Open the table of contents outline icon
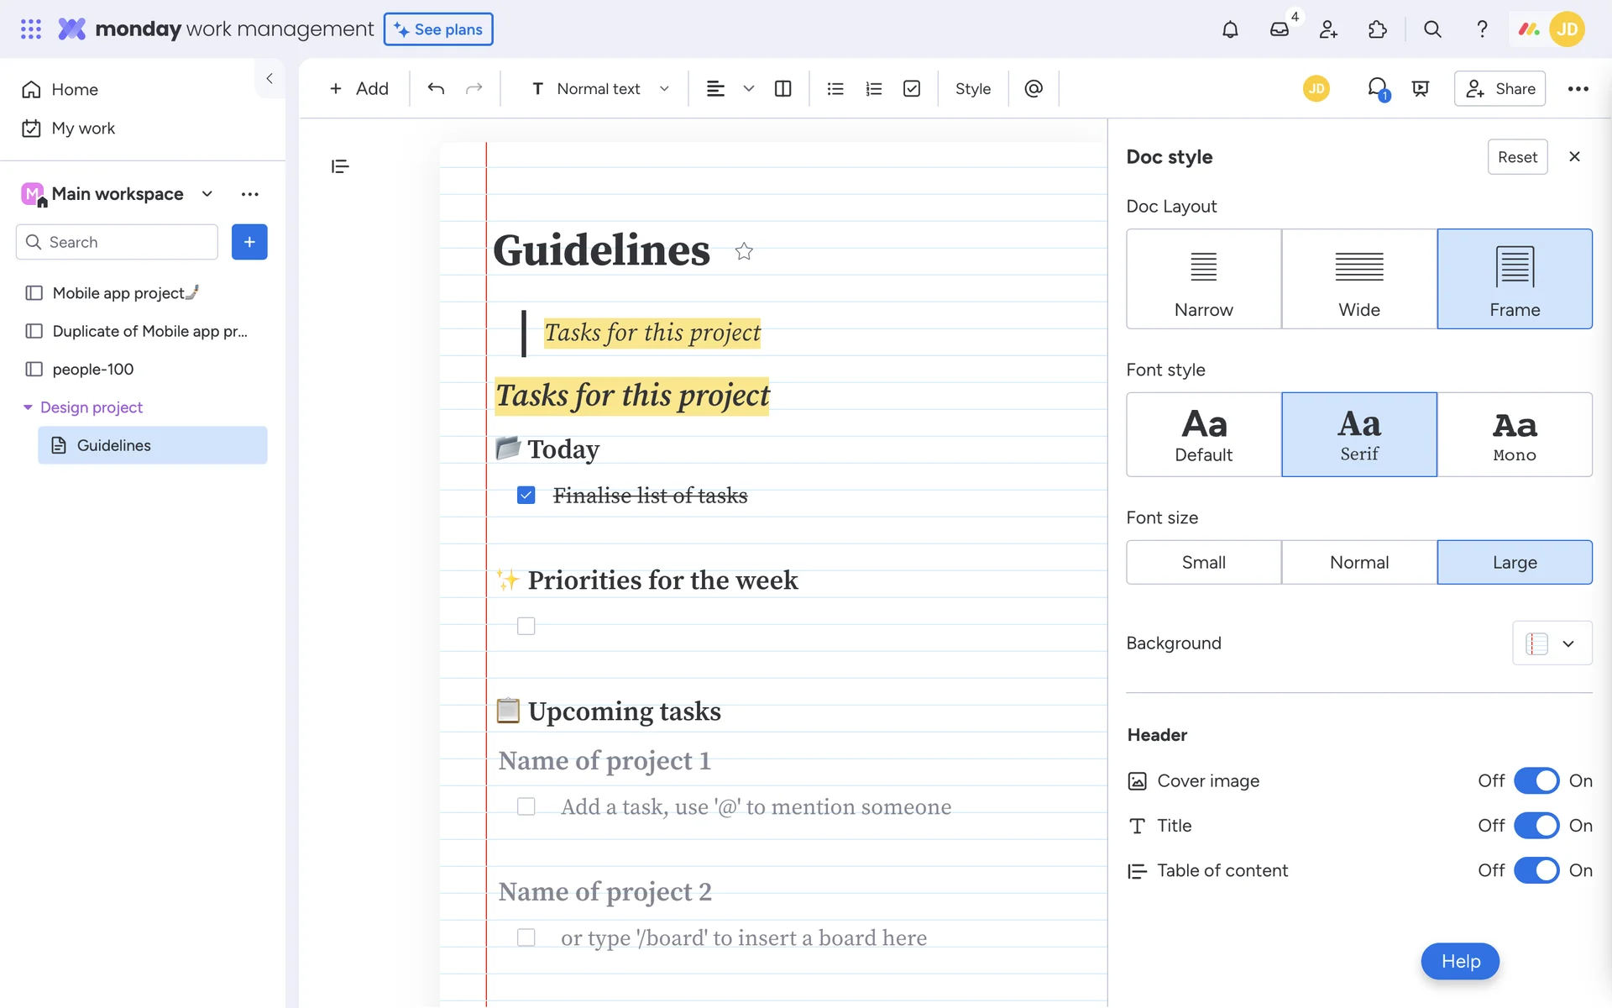 click(340, 166)
